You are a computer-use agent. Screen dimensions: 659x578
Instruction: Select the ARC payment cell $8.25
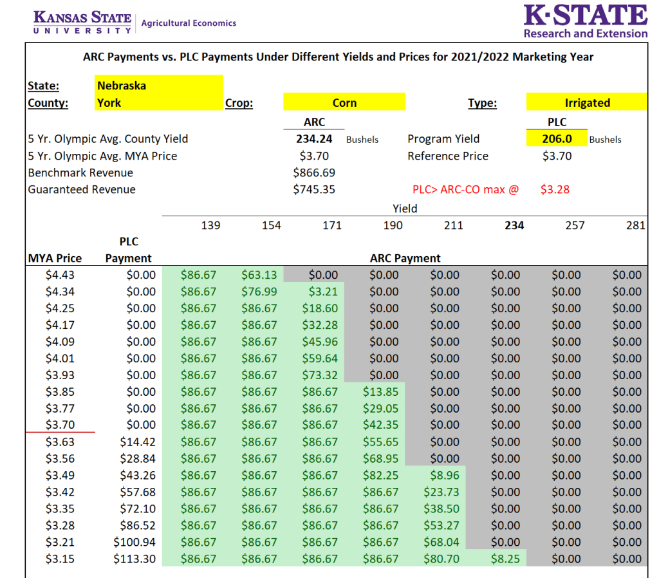click(x=505, y=559)
